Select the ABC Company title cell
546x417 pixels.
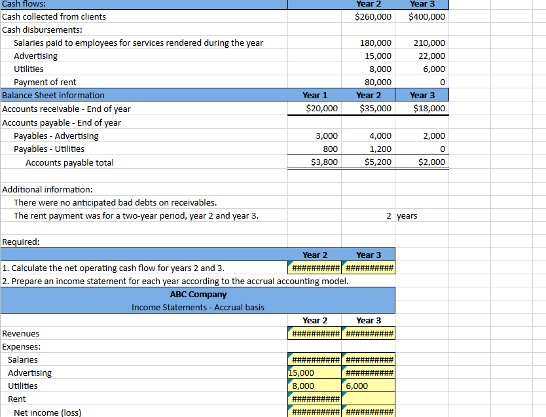197,294
